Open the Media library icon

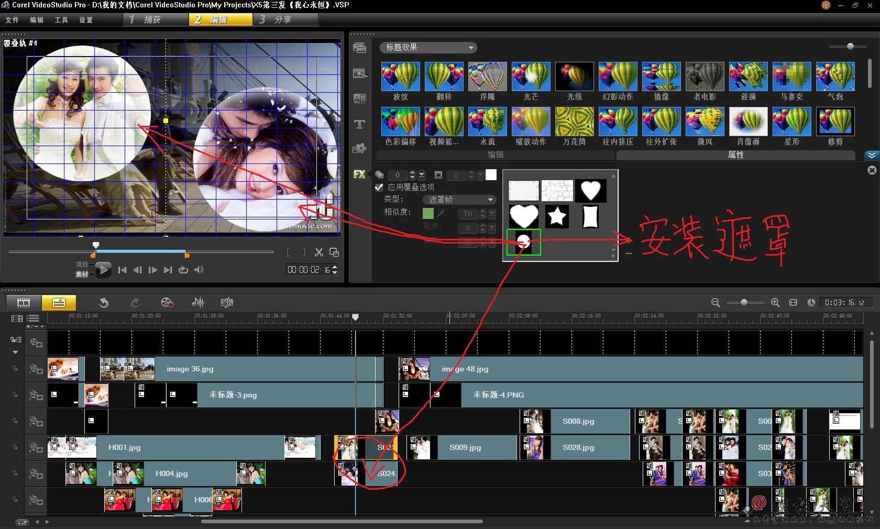pos(359,48)
